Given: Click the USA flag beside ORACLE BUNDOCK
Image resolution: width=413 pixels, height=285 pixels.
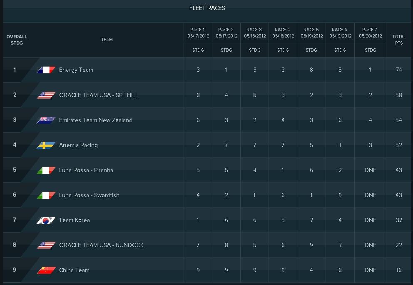Looking at the screenshot, I should 46,245.
